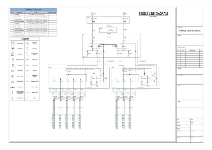212x150 pixels.
Task: Click the 'STATUS' label in title block
Action: (x=179, y=36)
